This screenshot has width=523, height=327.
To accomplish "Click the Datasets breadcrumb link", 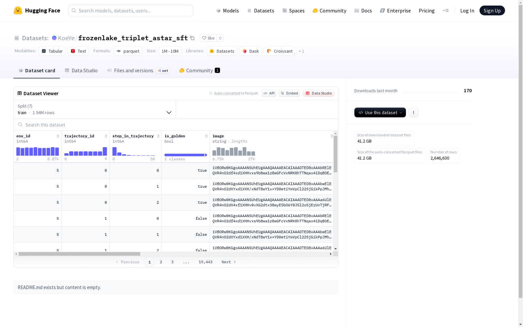I will point(35,38).
